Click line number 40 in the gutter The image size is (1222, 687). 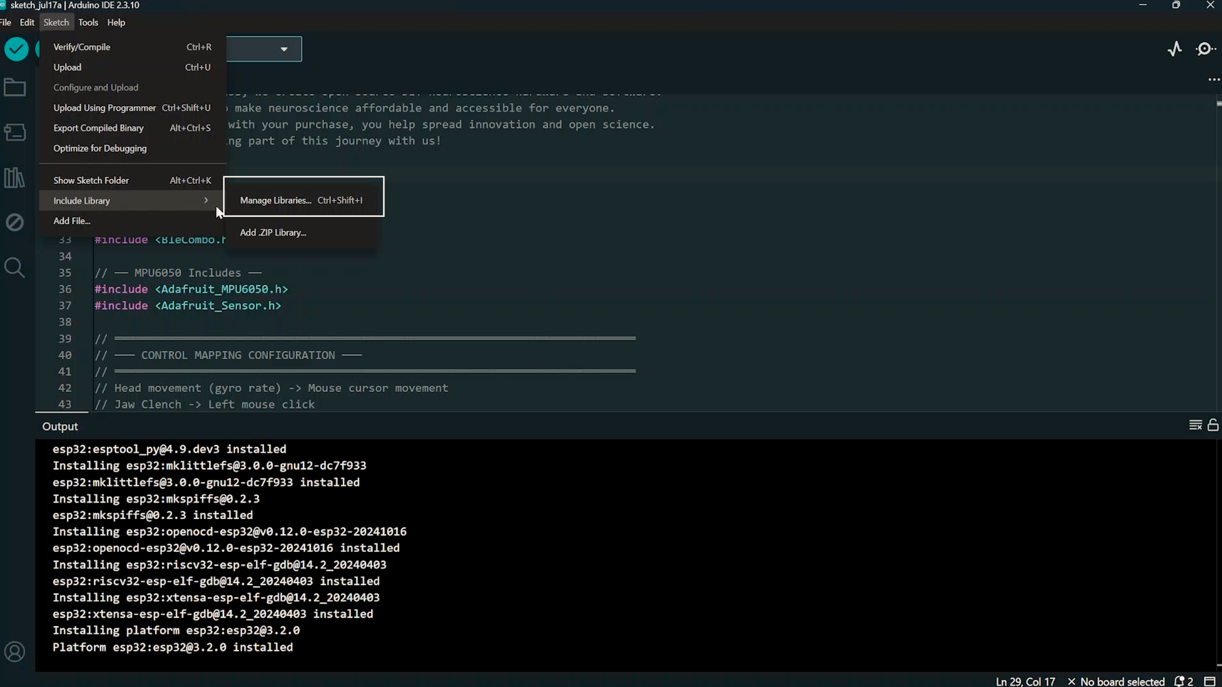[65, 355]
